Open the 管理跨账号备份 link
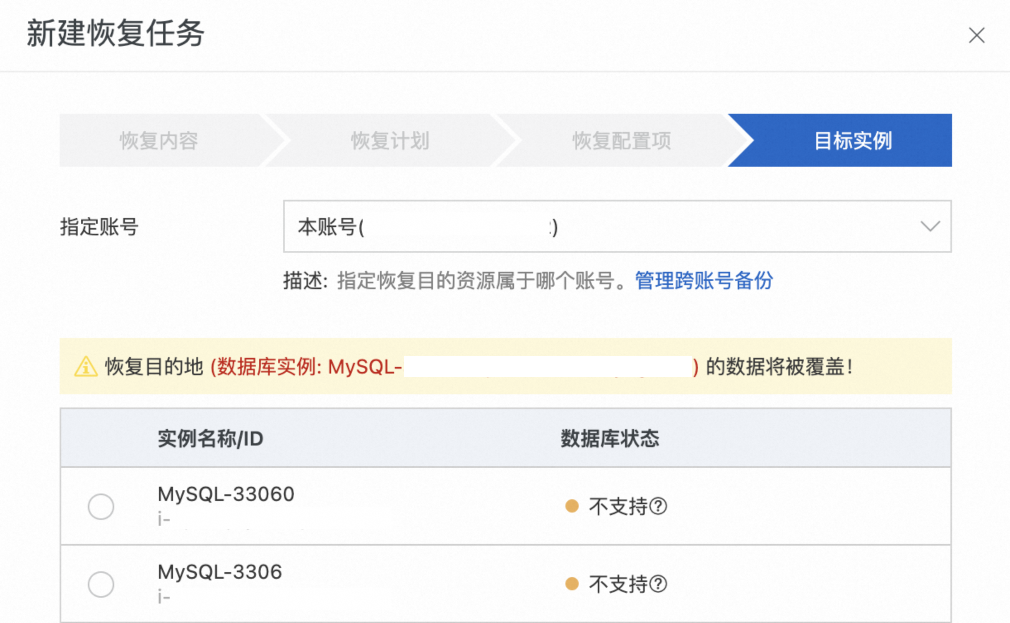This screenshot has width=1010, height=623. pyautogui.click(x=704, y=281)
